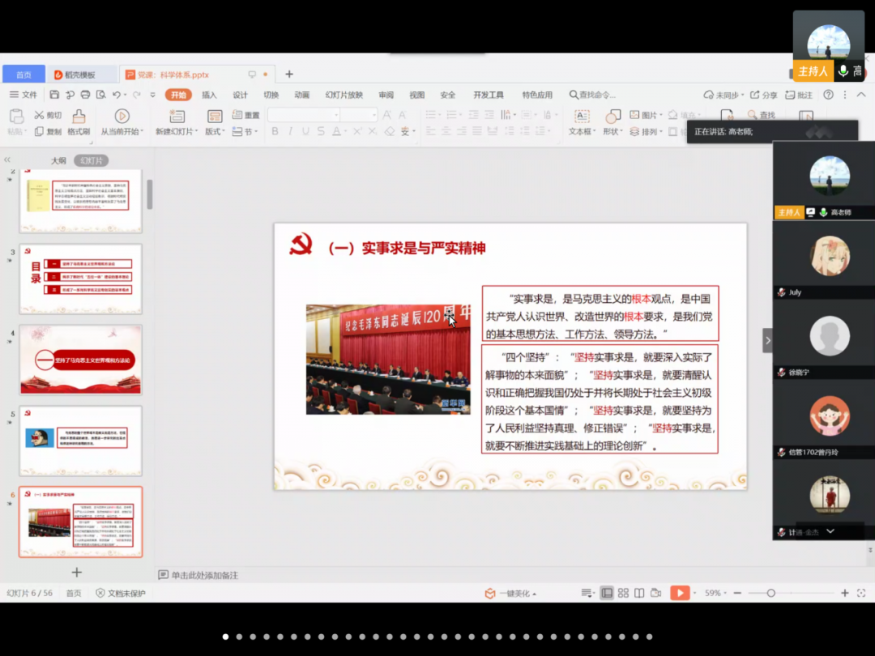Click the zoom slider handle in the status bar
Image resolution: width=875 pixels, height=656 pixels.
click(770, 594)
